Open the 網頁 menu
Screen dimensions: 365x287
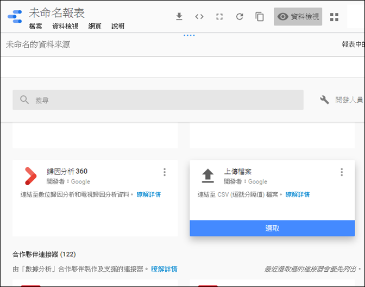[95, 26]
